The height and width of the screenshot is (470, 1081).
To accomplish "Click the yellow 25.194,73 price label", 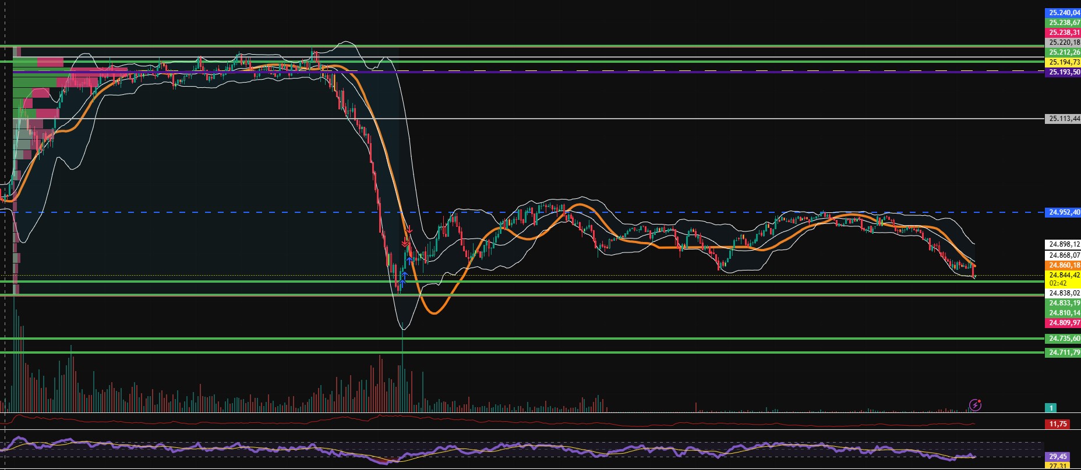I will [1064, 62].
